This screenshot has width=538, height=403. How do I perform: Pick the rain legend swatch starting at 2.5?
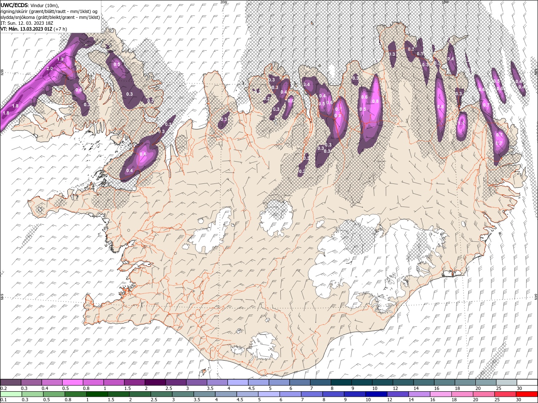[161, 394]
